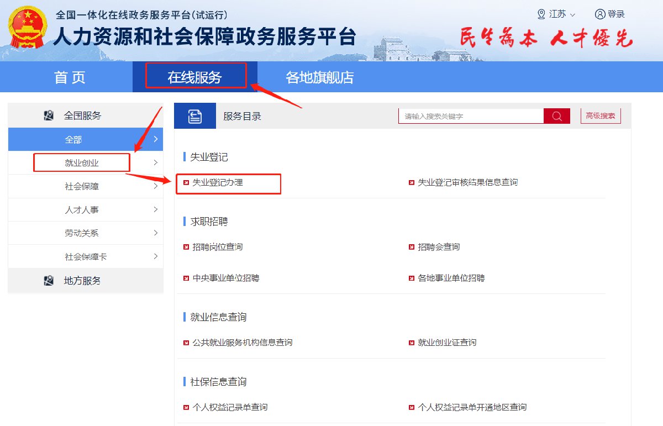Image resolution: width=663 pixels, height=426 pixels.
Task: Click the red search magnifier button
Action: point(557,116)
